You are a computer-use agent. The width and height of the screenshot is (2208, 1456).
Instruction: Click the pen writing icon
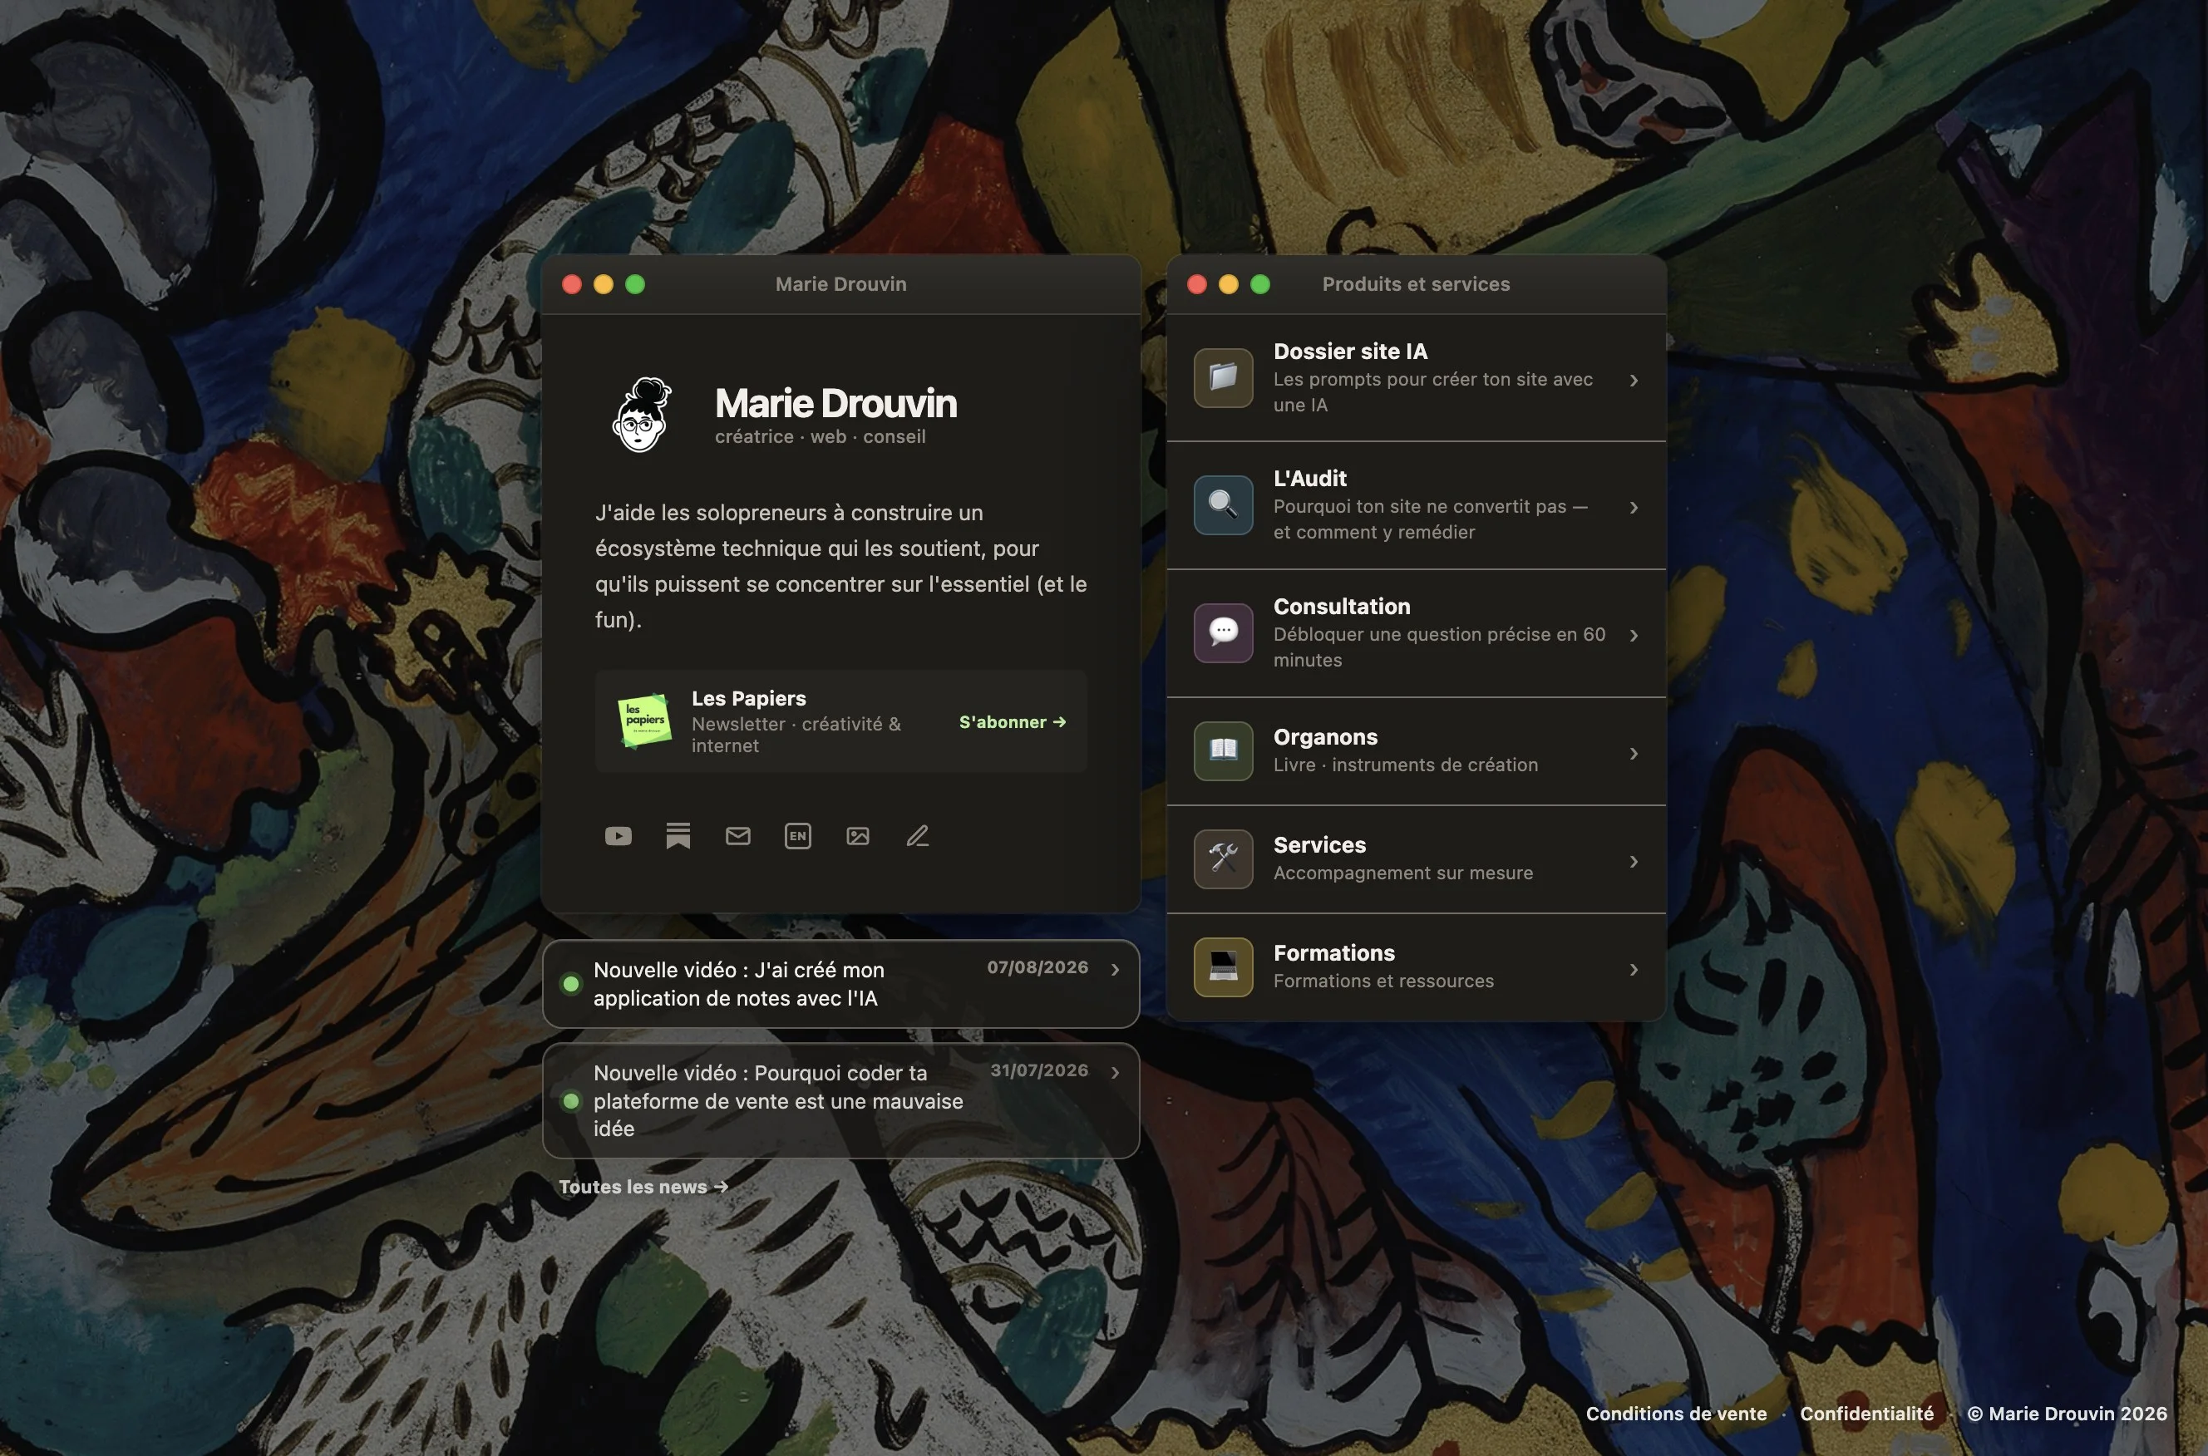coord(918,836)
